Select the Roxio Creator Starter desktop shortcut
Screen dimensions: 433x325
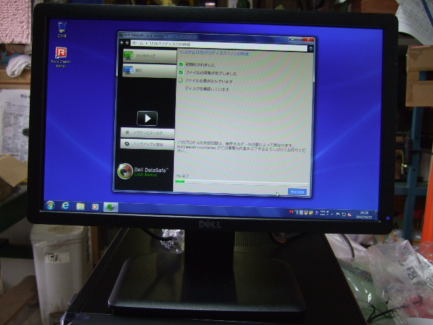[x=61, y=57]
